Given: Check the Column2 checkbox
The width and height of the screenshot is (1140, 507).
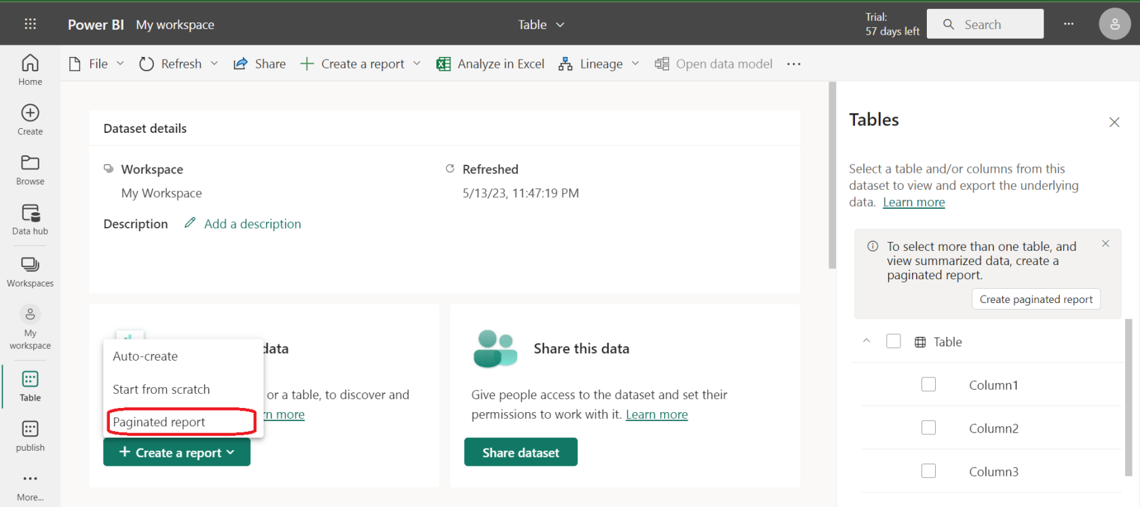Looking at the screenshot, I should 928,428.
